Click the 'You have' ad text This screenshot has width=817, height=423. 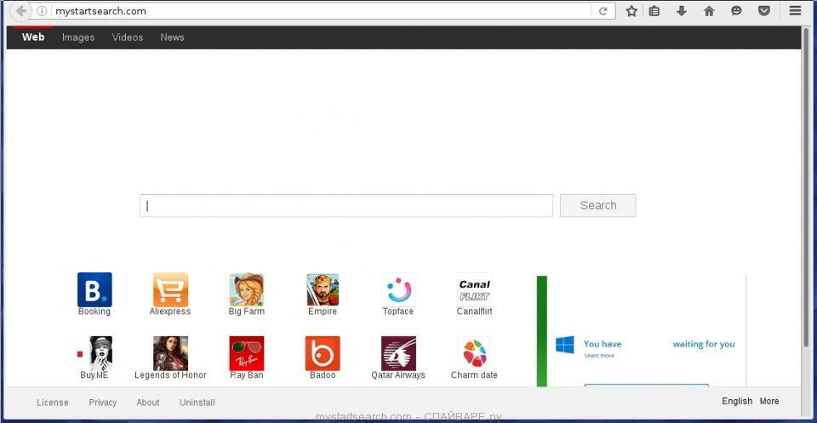point(603,344)
